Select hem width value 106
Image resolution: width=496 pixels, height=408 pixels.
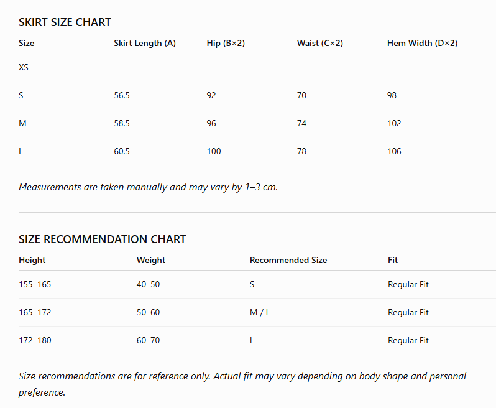(x=394, y=151)
